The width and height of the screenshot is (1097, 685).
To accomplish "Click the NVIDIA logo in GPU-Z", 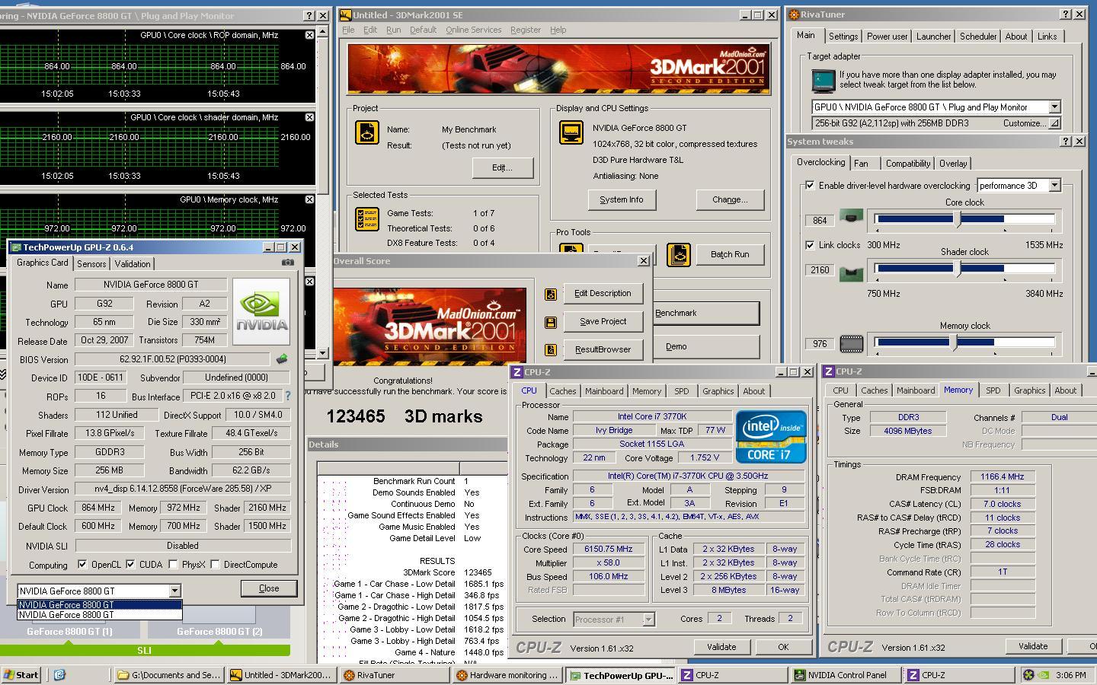I will click(261, 311).
